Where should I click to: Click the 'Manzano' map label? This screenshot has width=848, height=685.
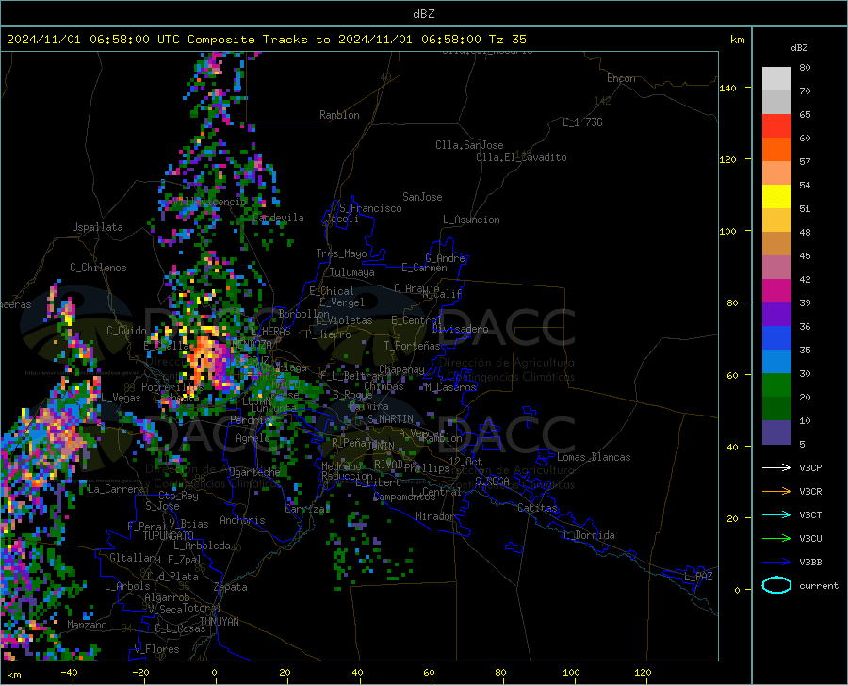[x=87, y=625]
